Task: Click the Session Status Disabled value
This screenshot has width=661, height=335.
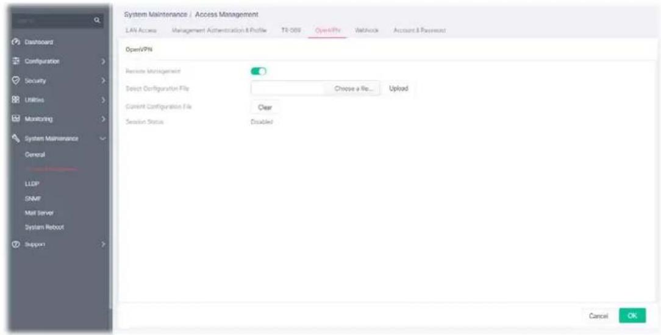Action: 262,122
